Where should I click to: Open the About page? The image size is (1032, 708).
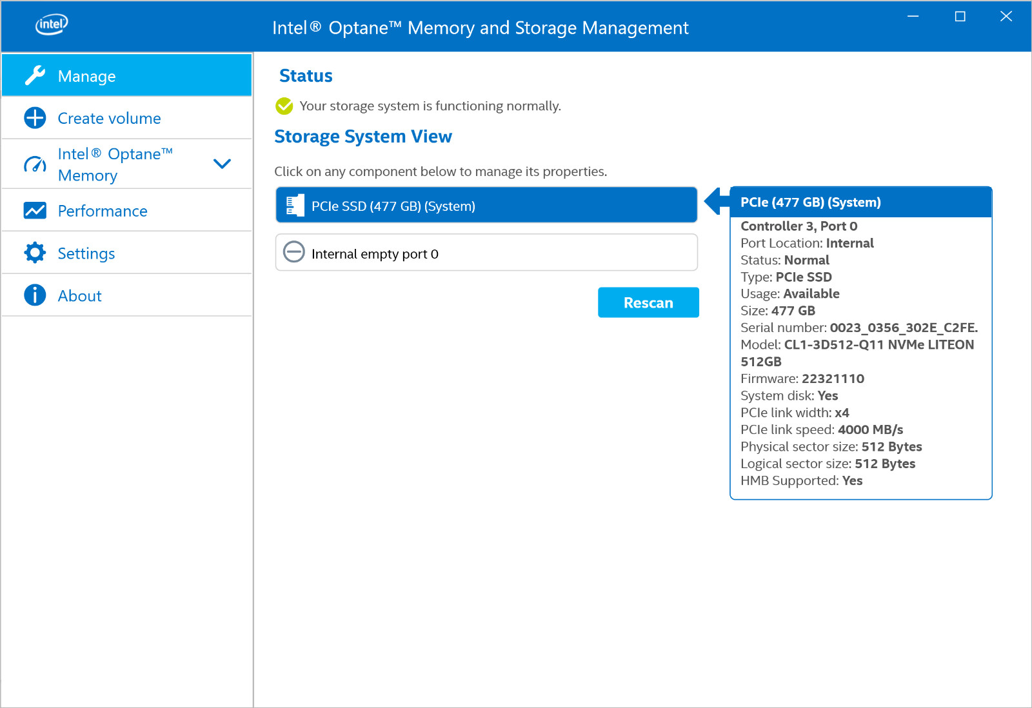(x=127, y=295)
